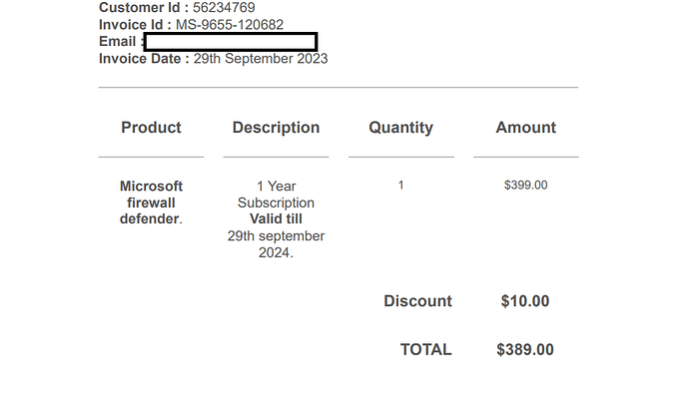Image resolution: width=689 pixels, height=406 pixels.
Task: Click the $10.00 discount value
Action: pyautogui.click(x=525, y=301)
